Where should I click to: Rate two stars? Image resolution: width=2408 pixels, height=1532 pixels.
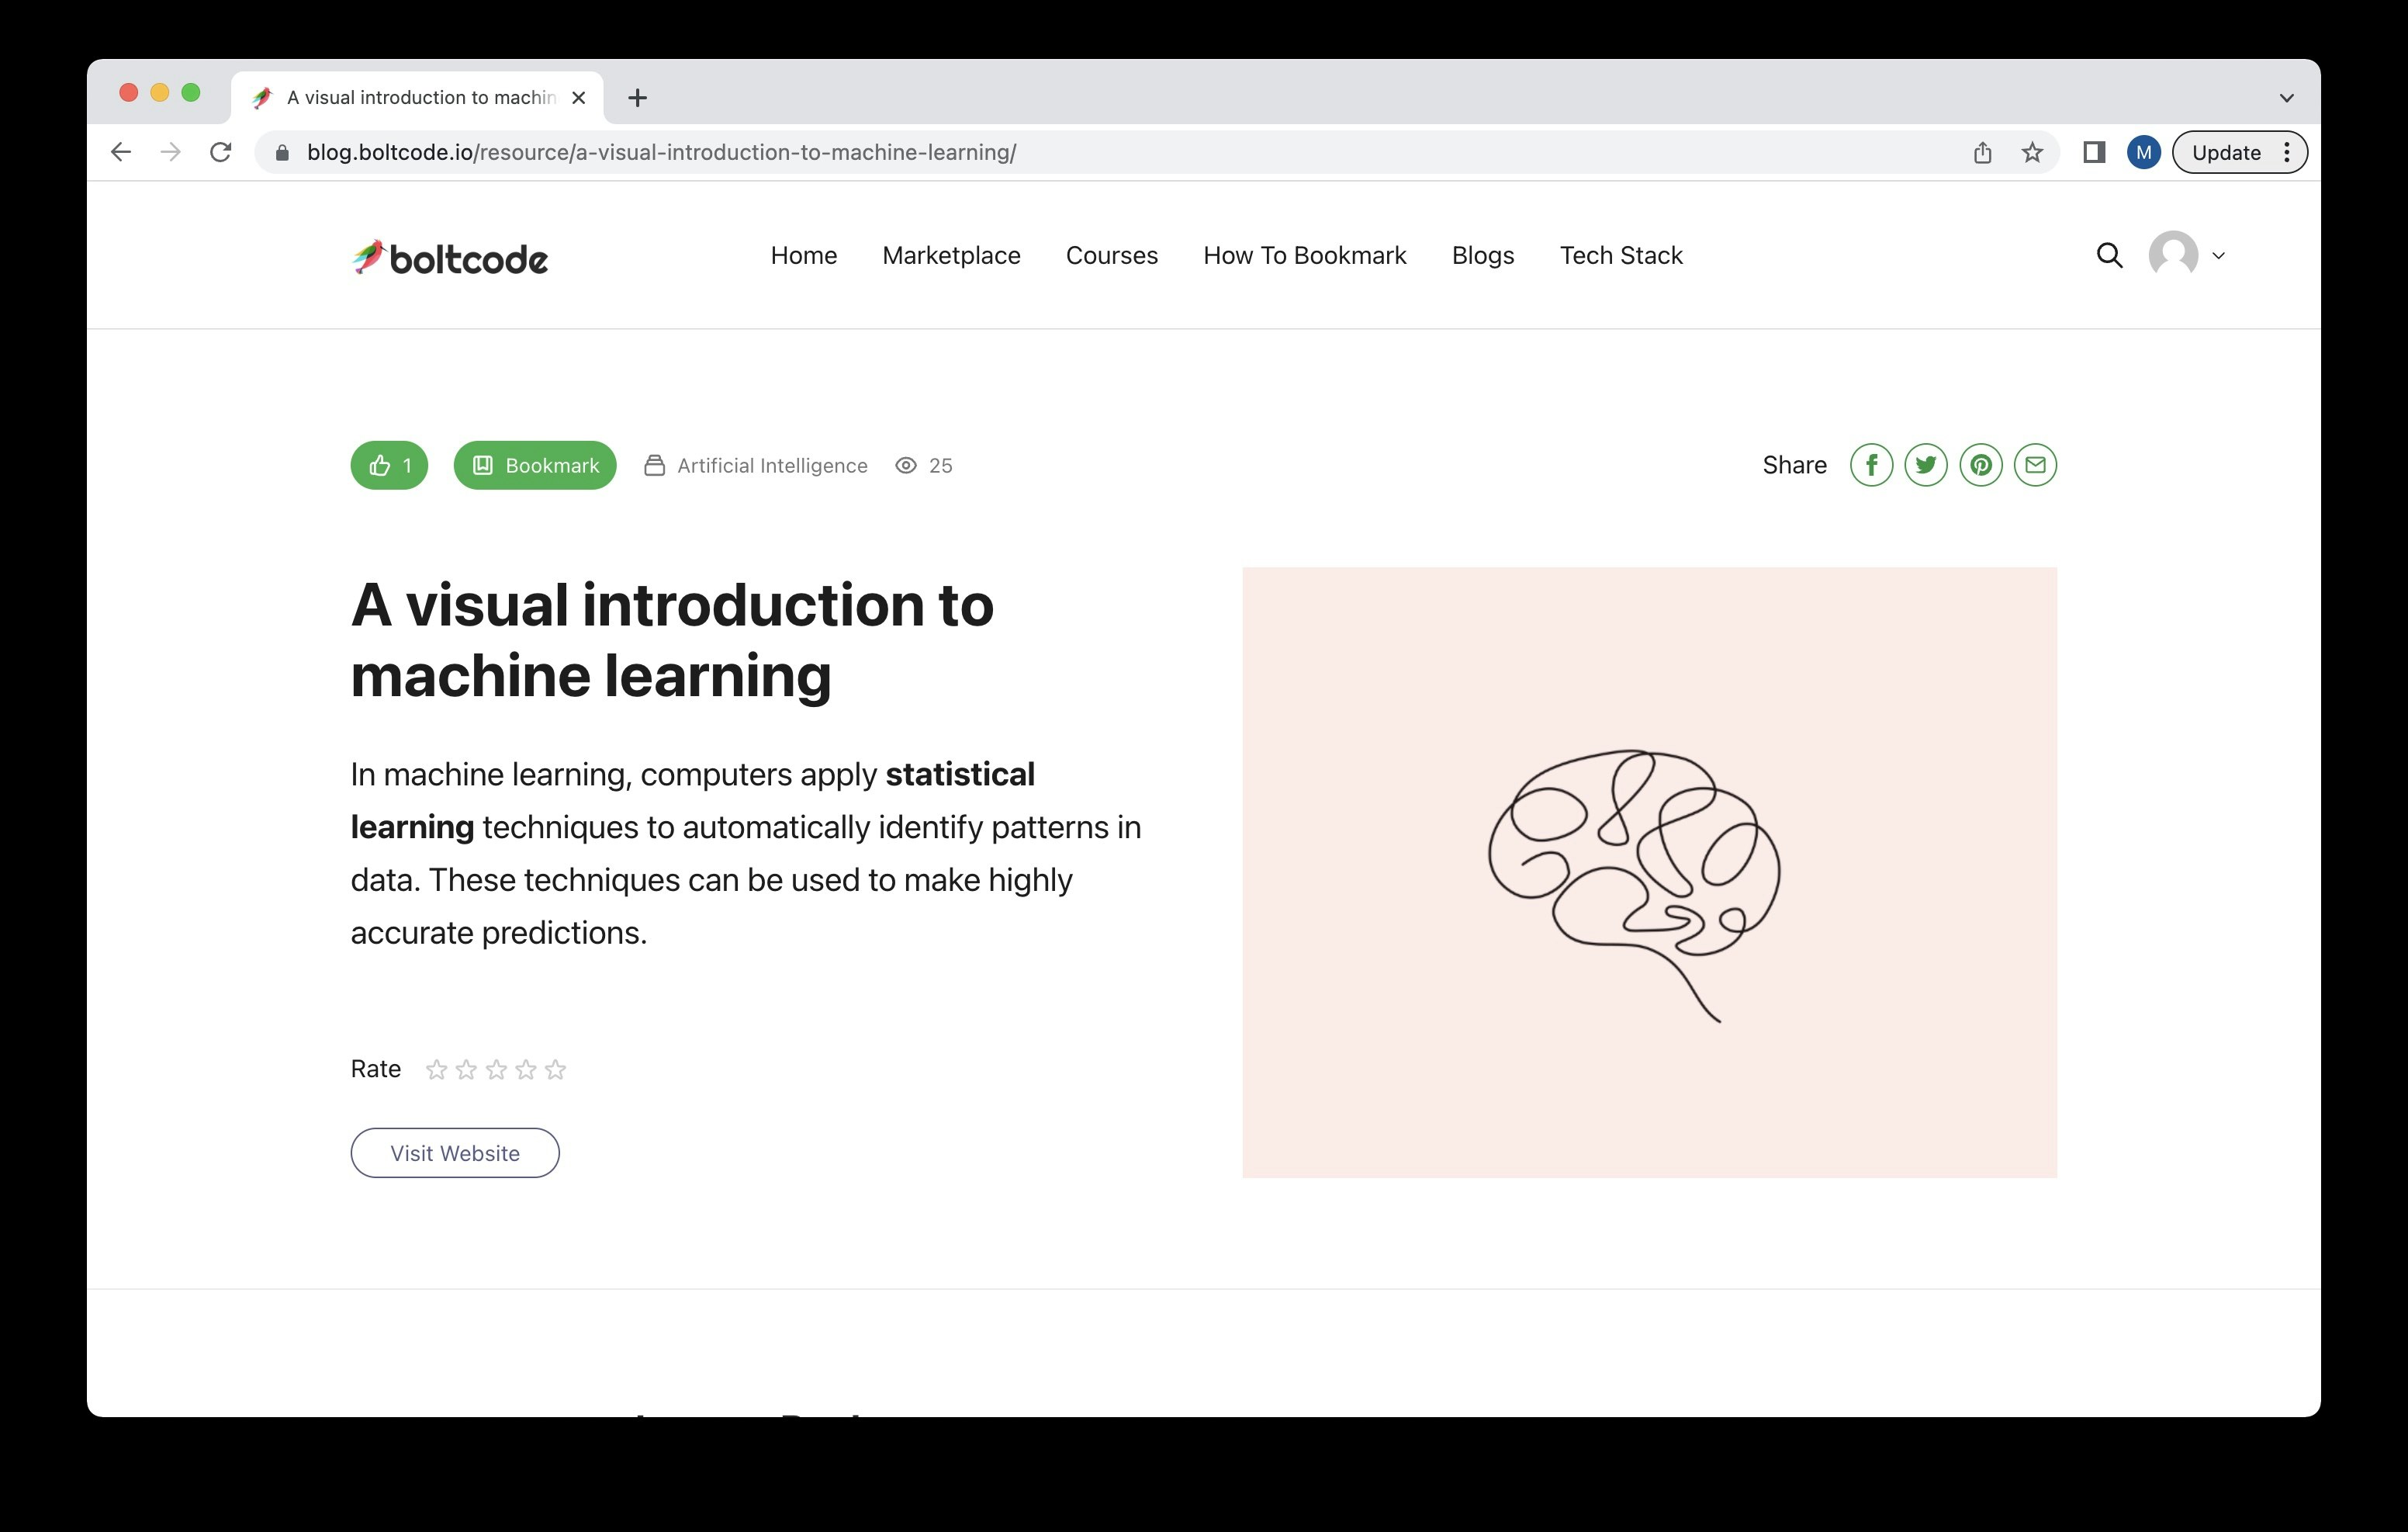[x=466, y=1069]
